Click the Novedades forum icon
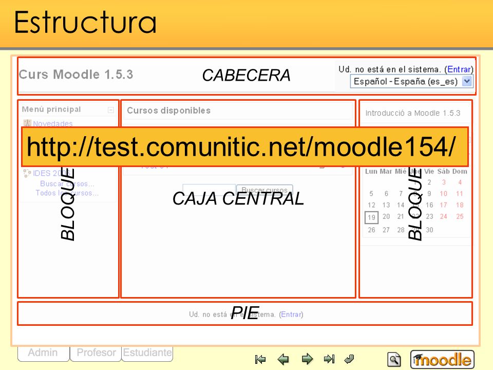Viewport: 493px width, 370px height. tap(27, 123)
